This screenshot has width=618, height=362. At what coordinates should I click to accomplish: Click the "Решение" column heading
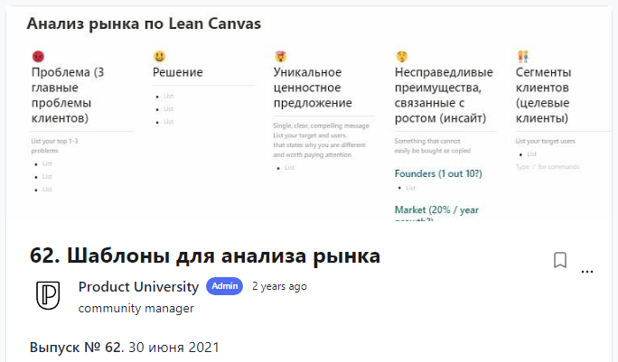(x=178, y=72)
